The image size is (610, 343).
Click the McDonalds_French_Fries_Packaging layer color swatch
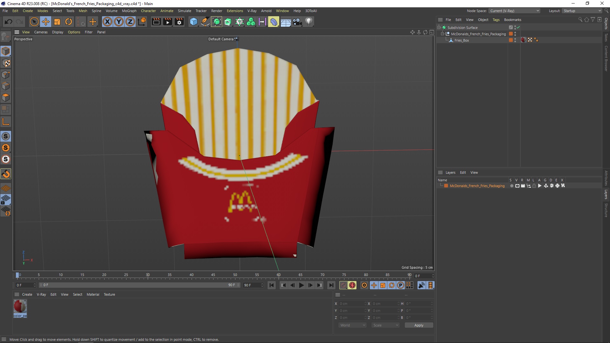(446, 186)
